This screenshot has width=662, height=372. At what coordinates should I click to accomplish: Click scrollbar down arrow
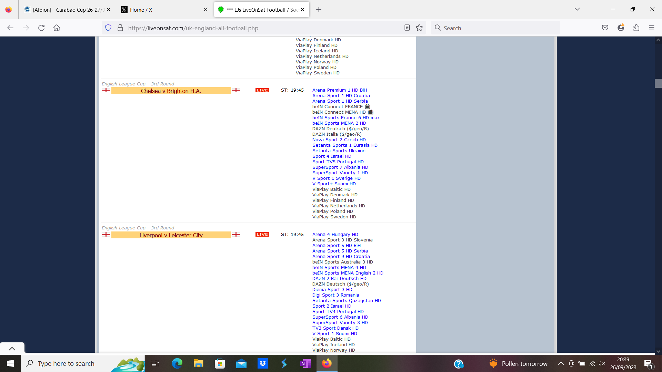pos(658,351)
